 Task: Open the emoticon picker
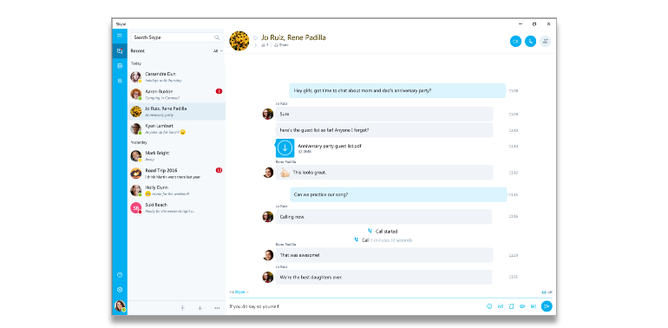[489, 306]
